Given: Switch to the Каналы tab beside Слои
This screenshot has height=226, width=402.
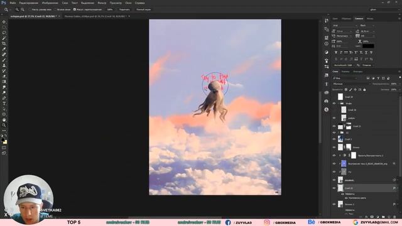Looking at the screenshot, I should [345, 72].
